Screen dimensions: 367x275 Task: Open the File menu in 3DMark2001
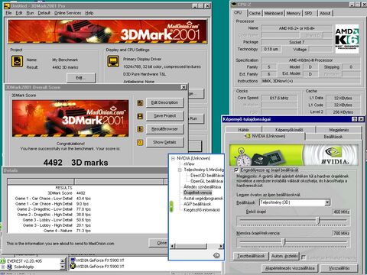coord(8,13)
